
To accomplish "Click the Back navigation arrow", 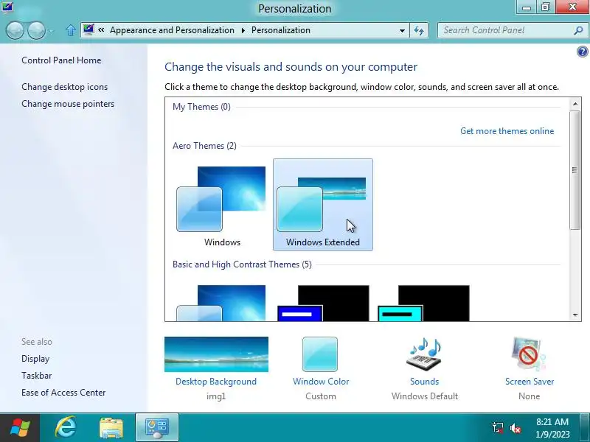I will click(x=15, y=30).
